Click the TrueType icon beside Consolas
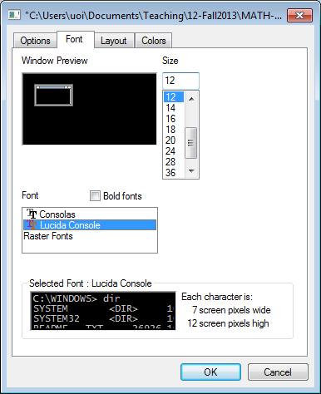 [x=32, y=214]
